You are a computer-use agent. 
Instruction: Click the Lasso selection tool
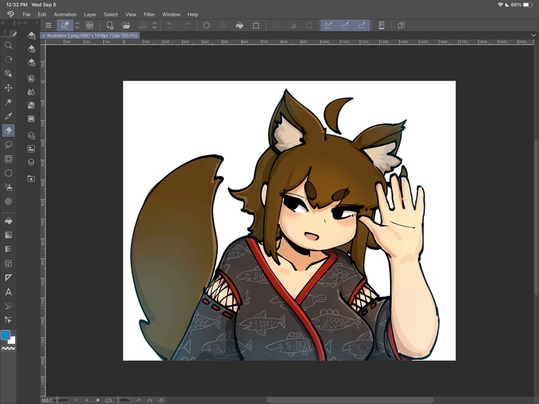coord(9,145)
